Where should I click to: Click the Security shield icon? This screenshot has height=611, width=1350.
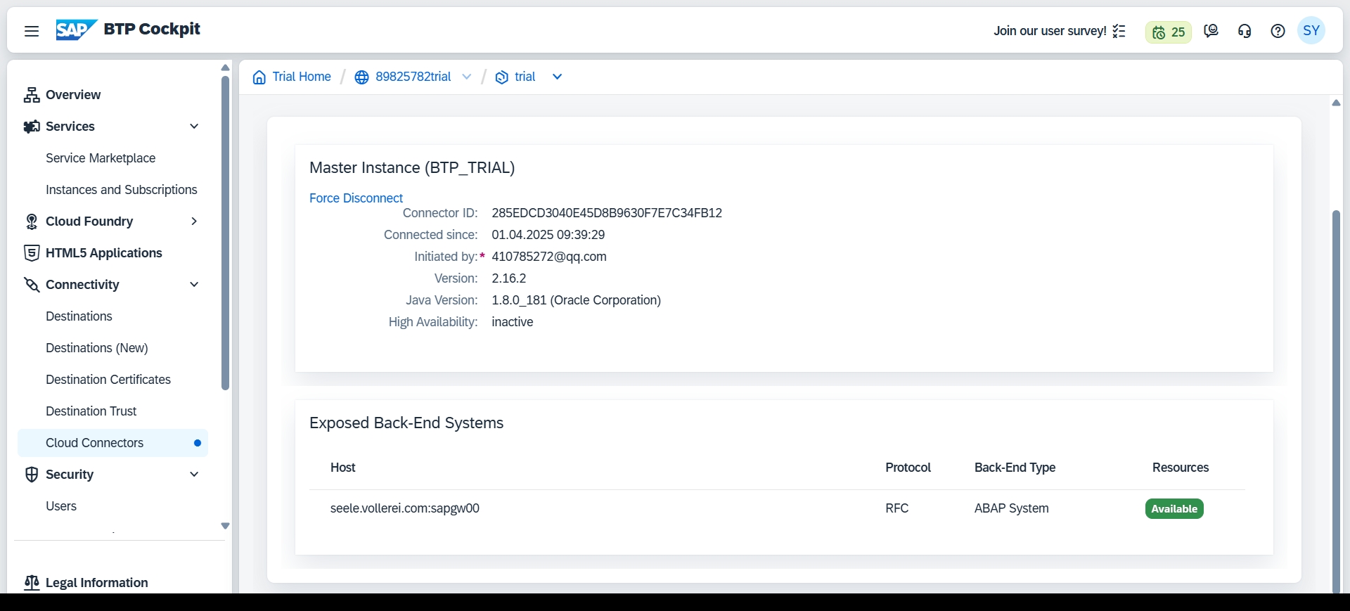point(32,475)
